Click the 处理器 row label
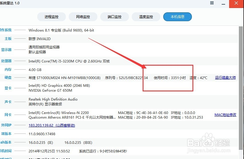 (x=6, y=61)
